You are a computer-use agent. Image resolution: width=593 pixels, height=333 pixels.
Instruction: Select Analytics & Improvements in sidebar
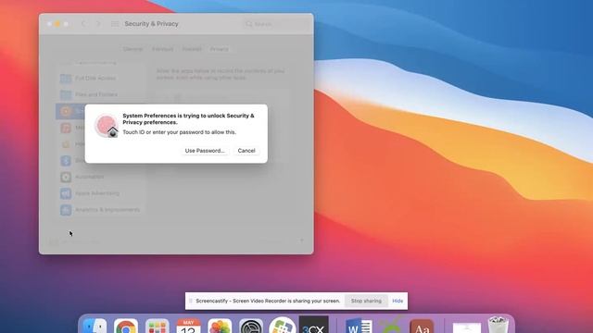coord(100,210)
